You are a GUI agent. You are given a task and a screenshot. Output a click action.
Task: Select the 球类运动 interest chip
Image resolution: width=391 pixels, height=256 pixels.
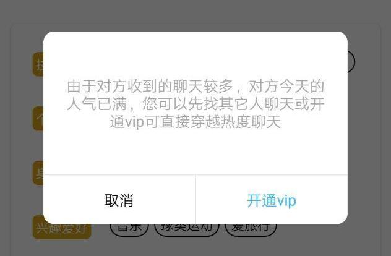186,229
